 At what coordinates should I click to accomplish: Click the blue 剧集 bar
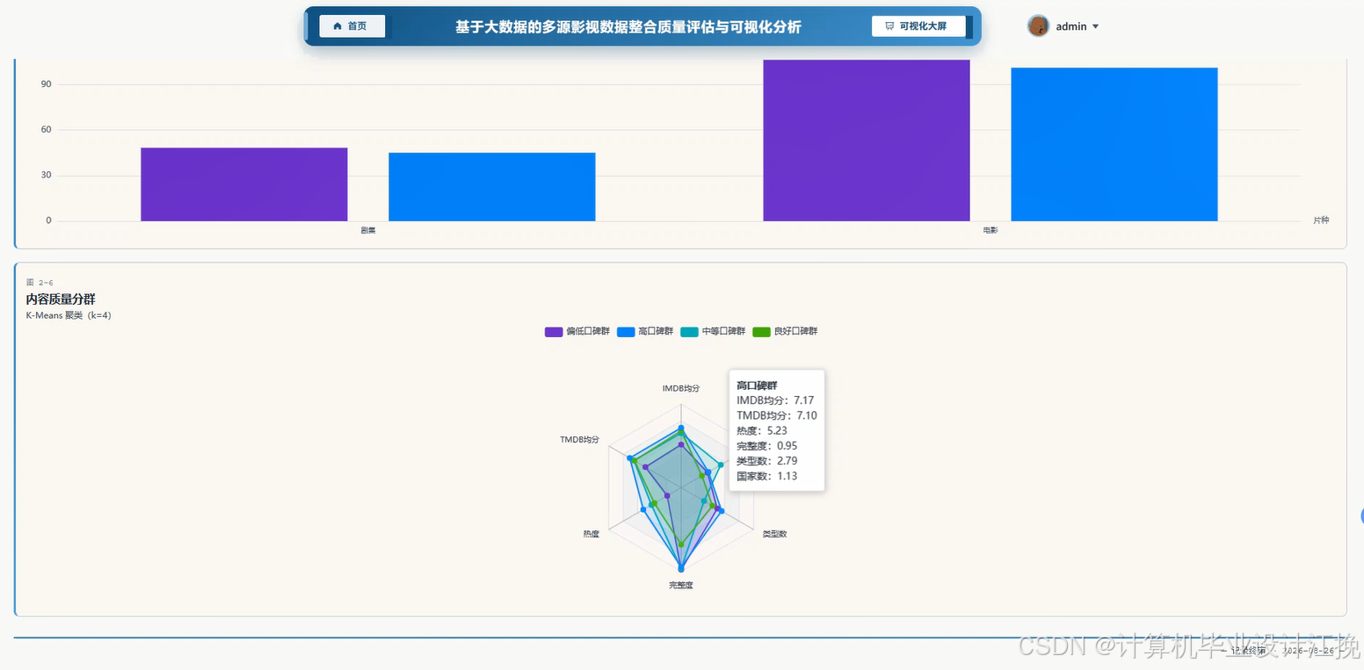(492, 187)
